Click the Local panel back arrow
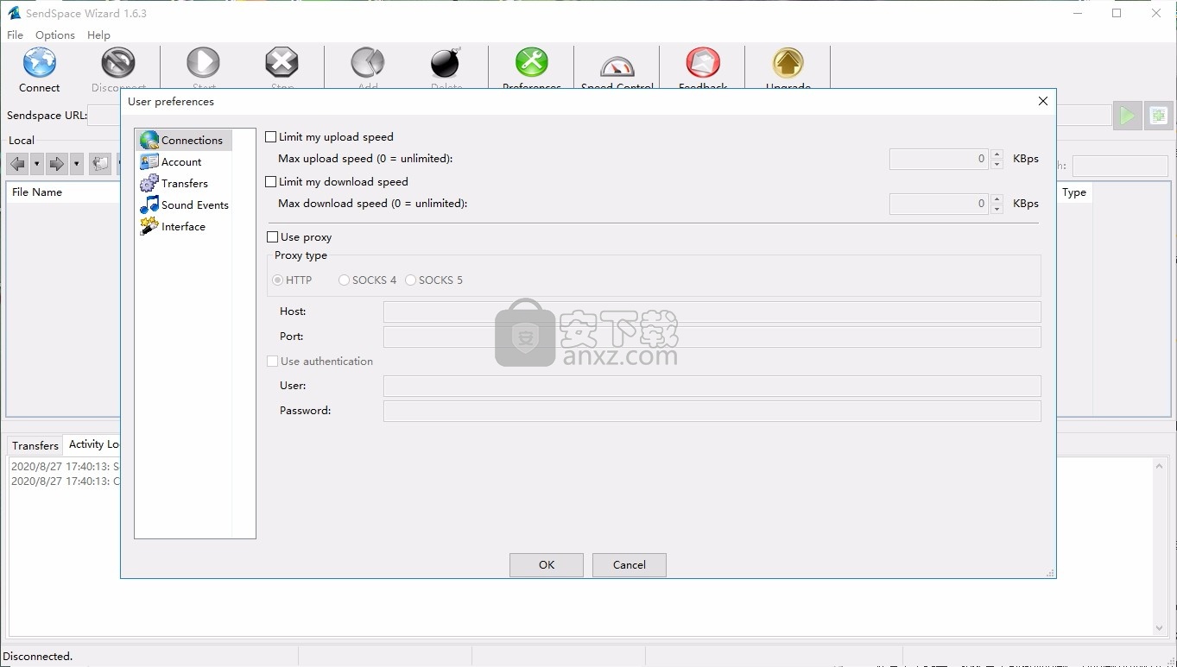 click(17, 163)
